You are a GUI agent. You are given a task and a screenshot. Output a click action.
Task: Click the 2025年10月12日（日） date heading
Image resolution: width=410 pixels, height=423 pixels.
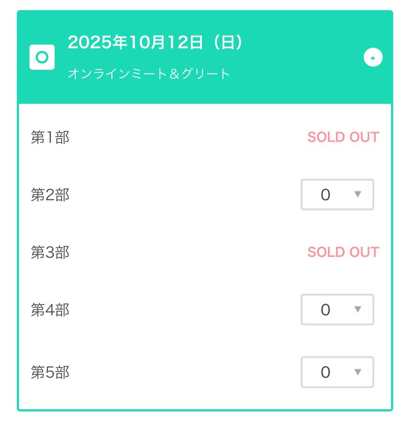(x=155, y=43)
